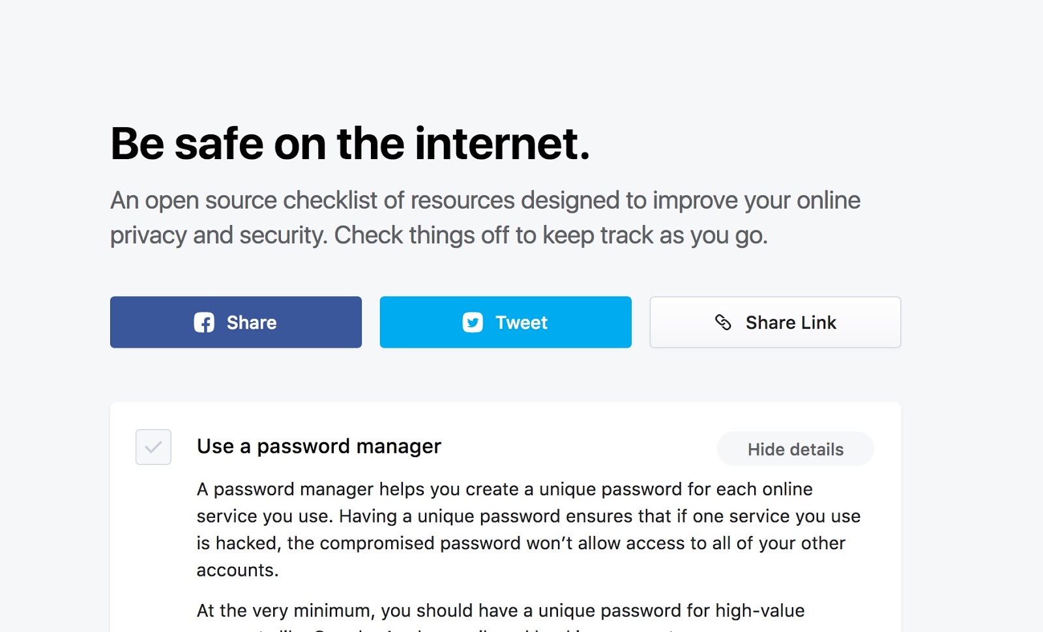This screenshot has width=1043, height=632.
Task: Click the word "accounts." ending the paragraph
Action: click(x=238, y=570)
